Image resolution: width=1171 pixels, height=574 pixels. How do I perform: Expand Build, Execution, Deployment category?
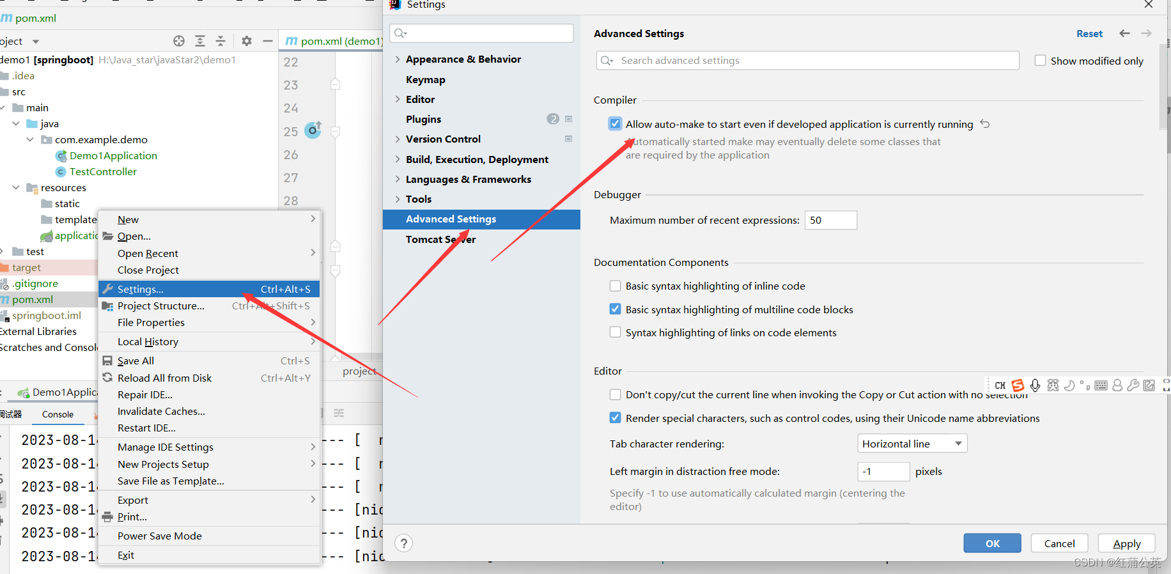coord(398,159)
